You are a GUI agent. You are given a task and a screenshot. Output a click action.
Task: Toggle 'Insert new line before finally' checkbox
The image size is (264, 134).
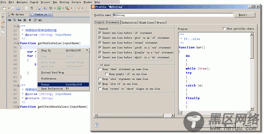(x=100, y=52)
